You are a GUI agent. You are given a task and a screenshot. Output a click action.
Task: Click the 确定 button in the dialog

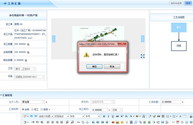95,67
